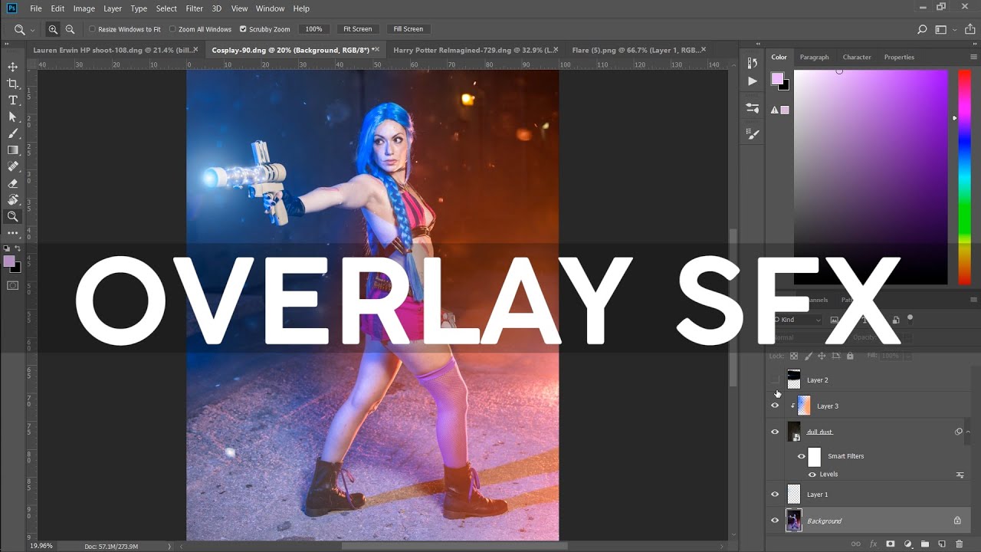Click the Link Layers icon

click(856, 544)
